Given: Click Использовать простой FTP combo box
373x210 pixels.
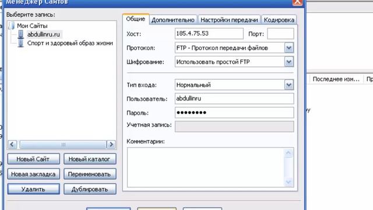Looking at the screenshot, I should (234, 62).
